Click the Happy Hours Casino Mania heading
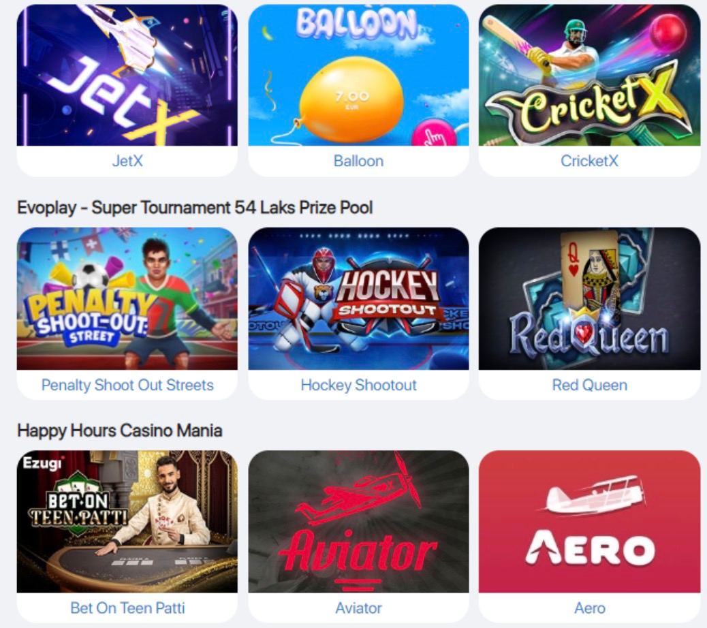The width and height of the screenshot is (707, 628). coord(119,430)
